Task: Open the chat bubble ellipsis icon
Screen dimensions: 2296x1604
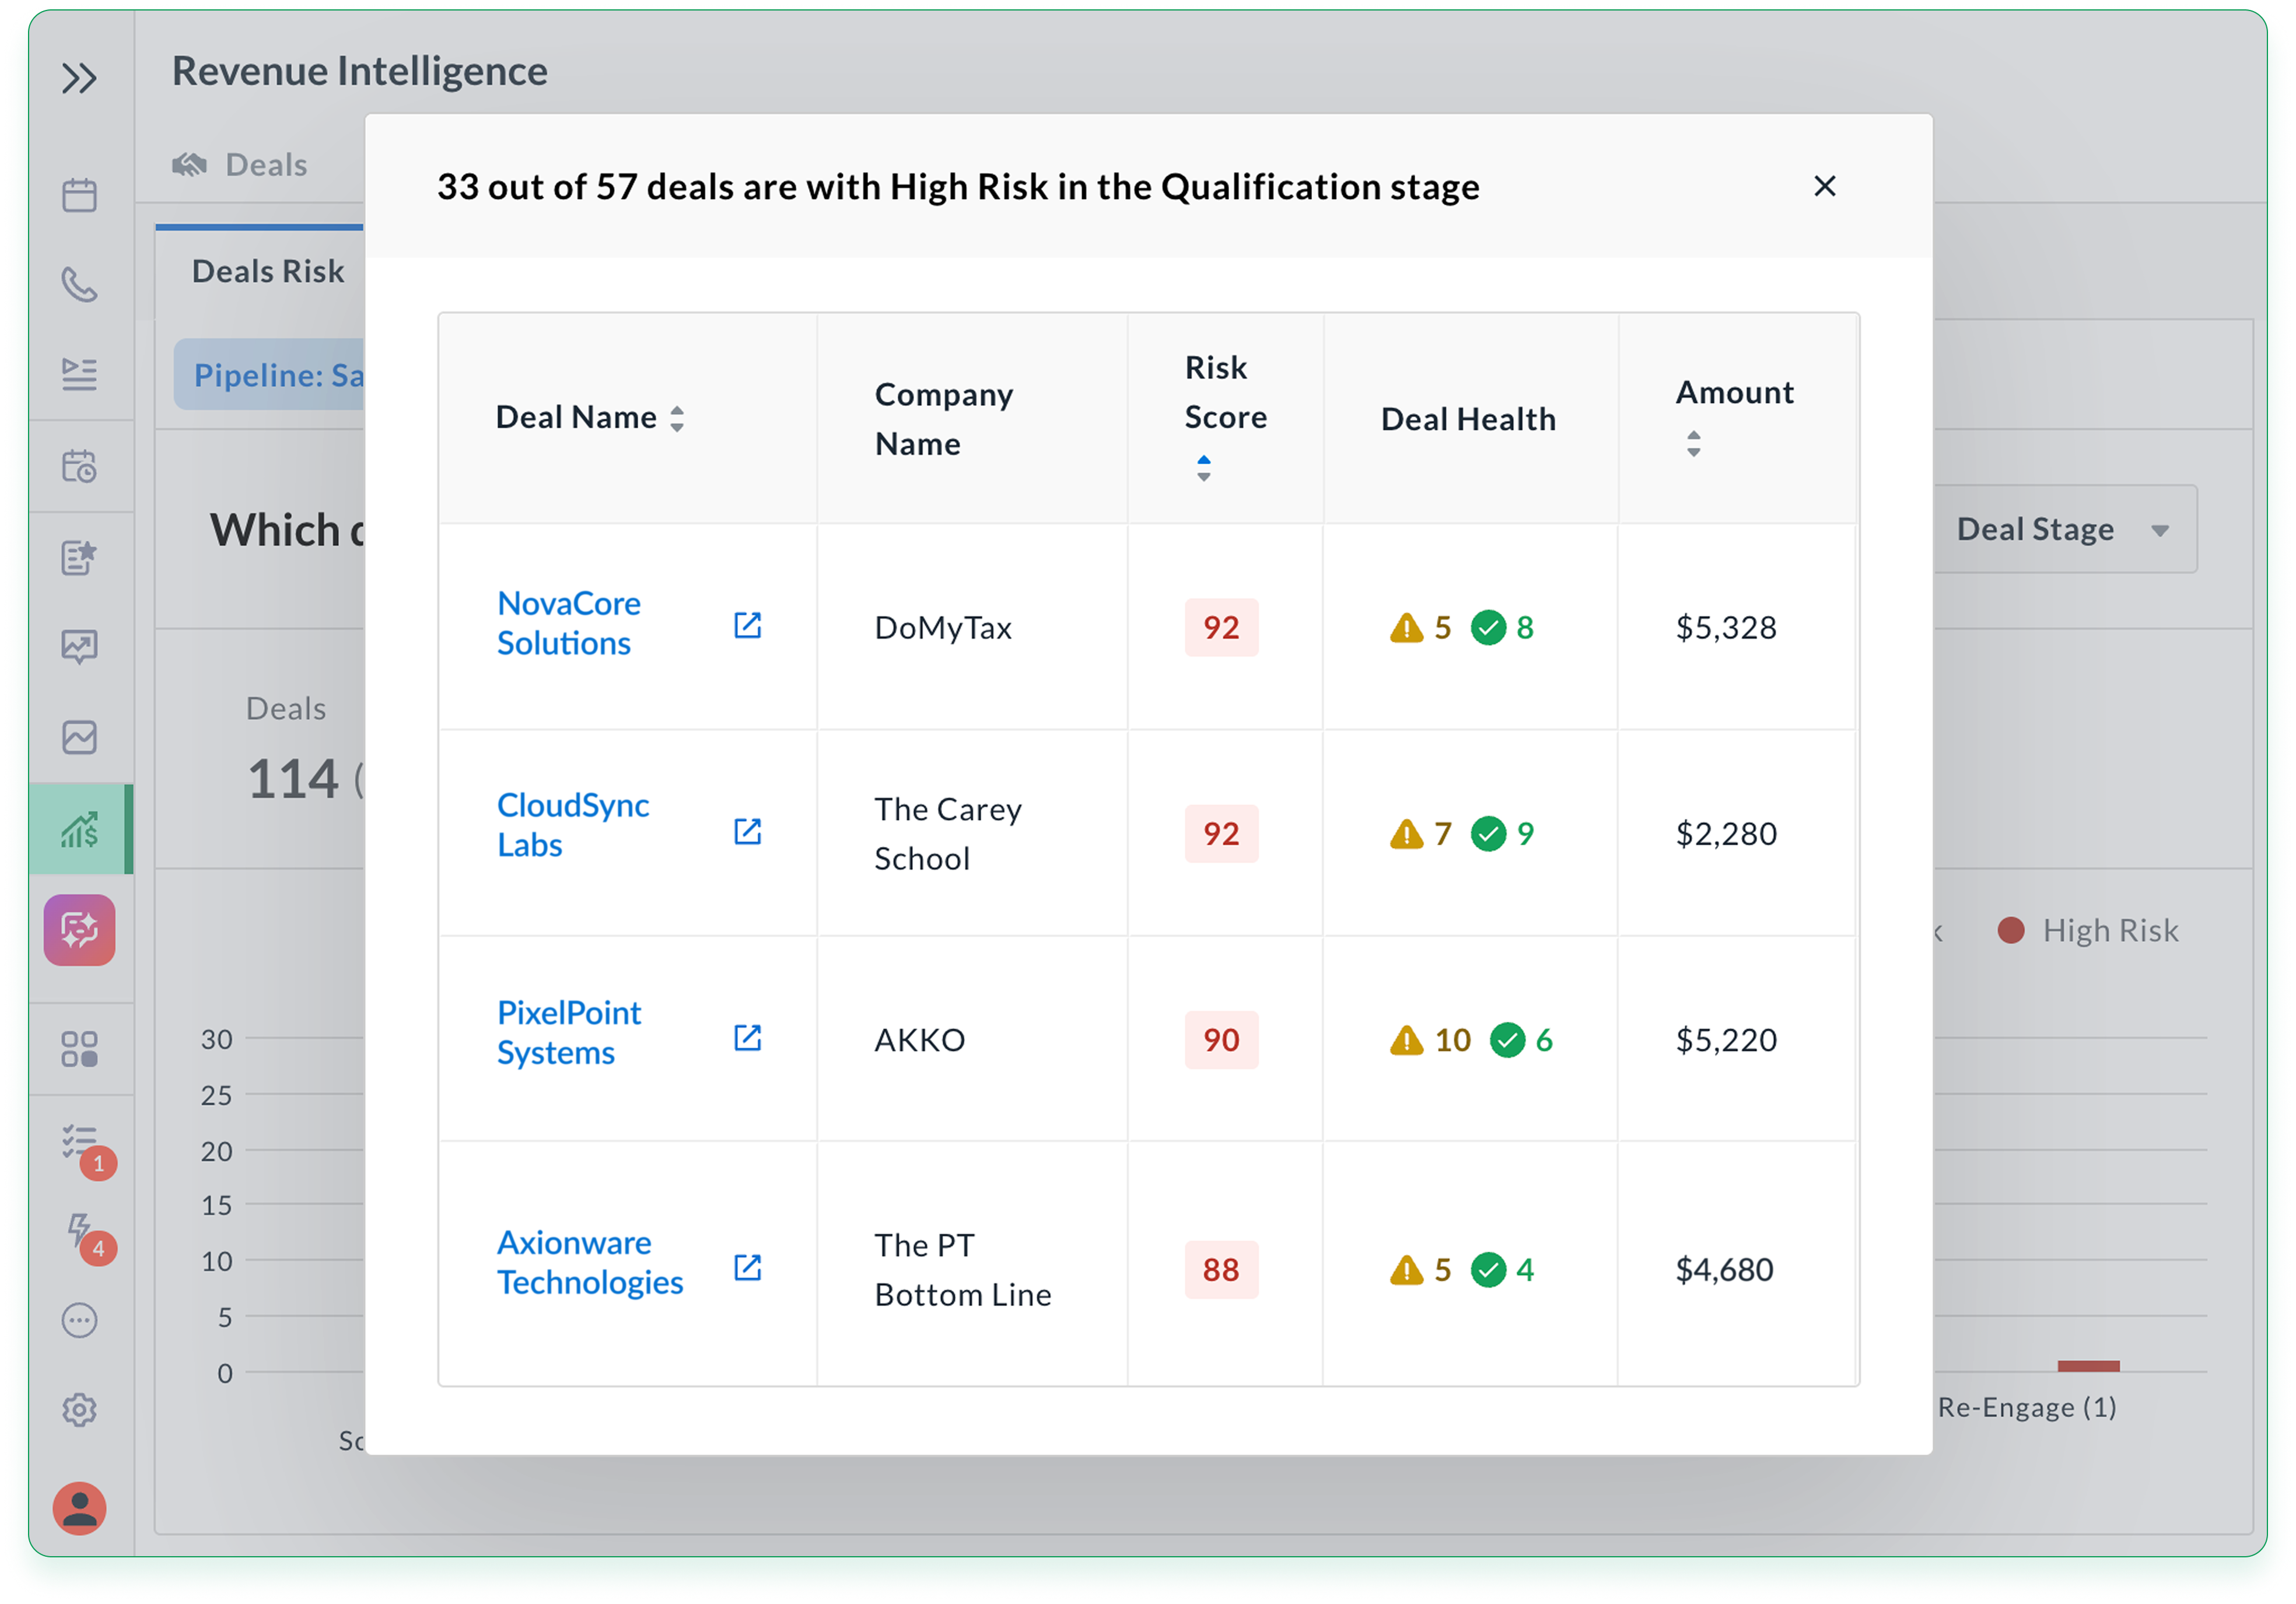Action: pyautogui.click(x=79, y=1320)
